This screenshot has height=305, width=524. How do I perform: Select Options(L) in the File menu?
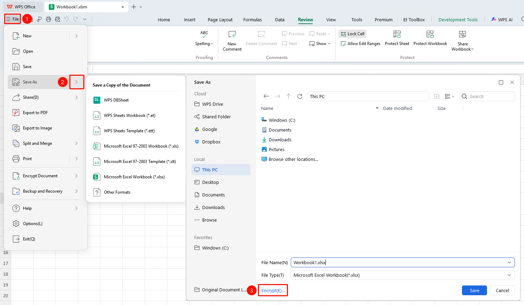pos(45,224)
